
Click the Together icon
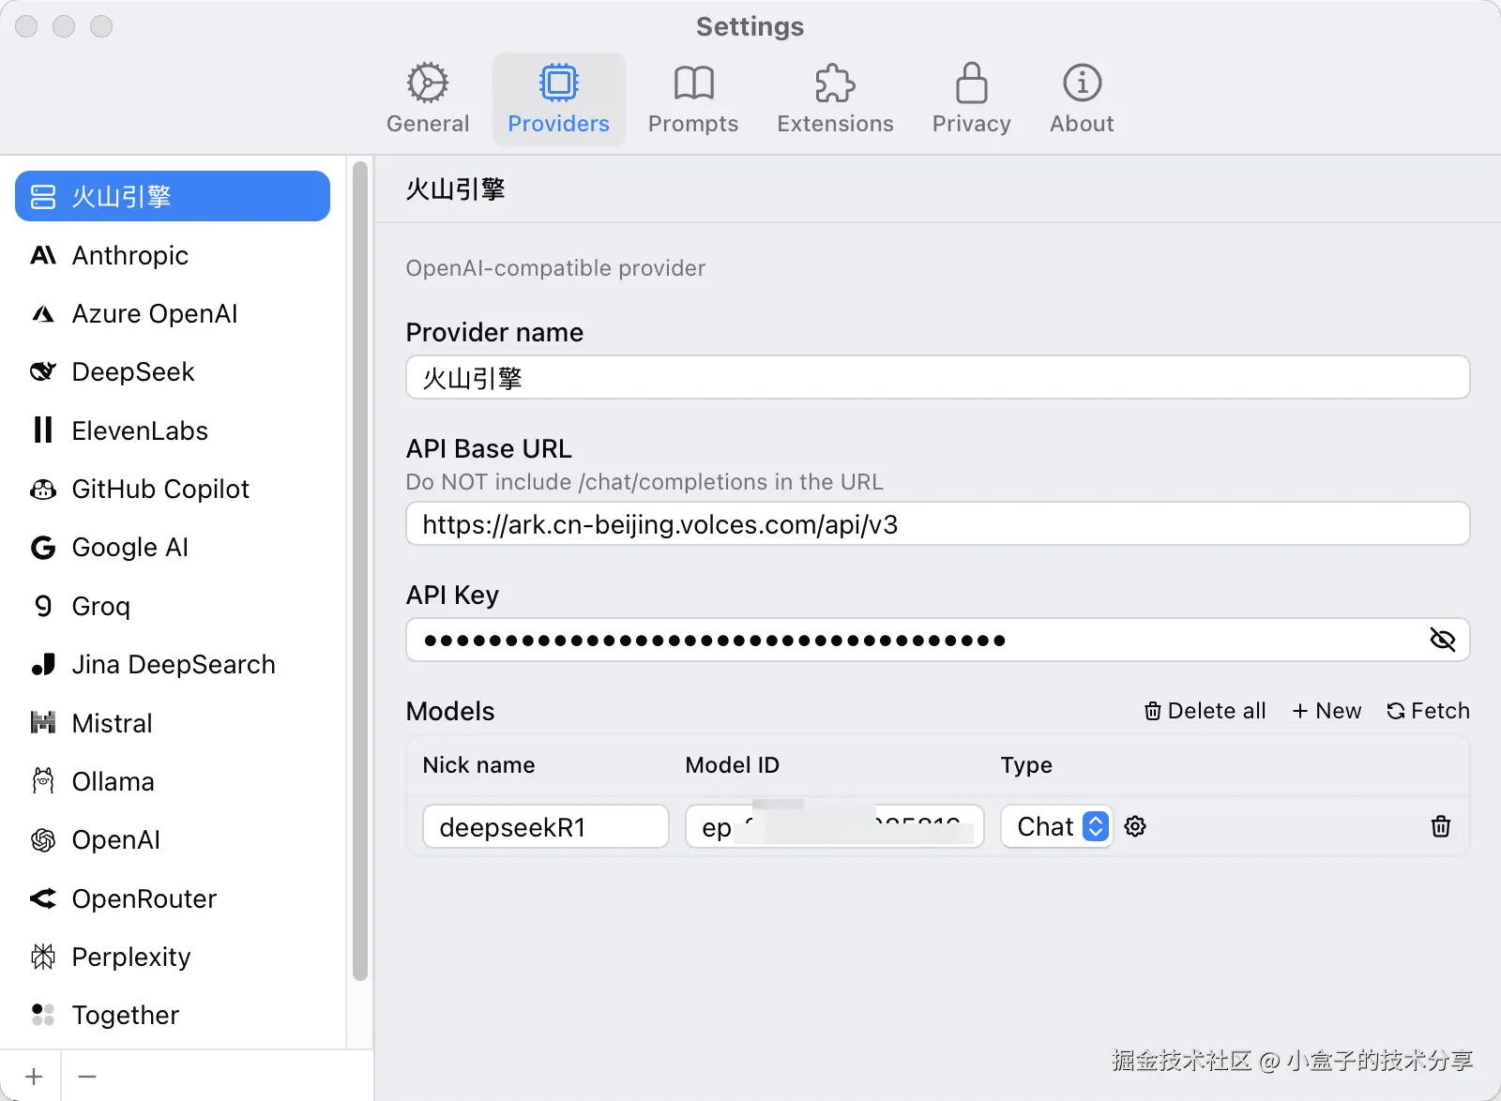click(x=43, y=1015)
